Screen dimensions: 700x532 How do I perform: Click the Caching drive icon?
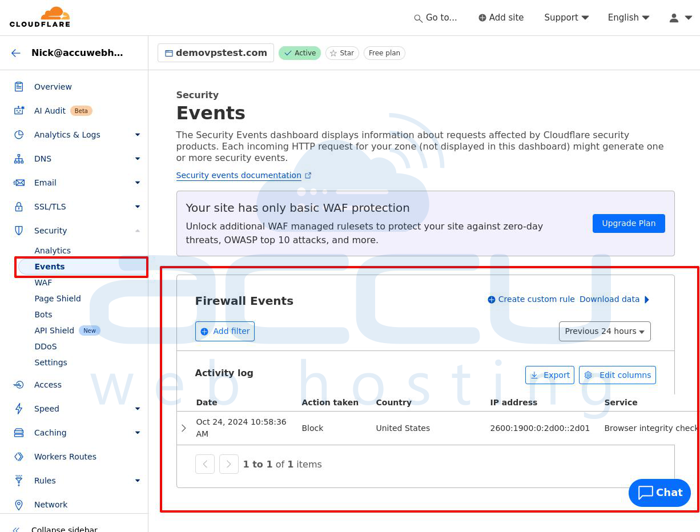[x=19, y=433]
